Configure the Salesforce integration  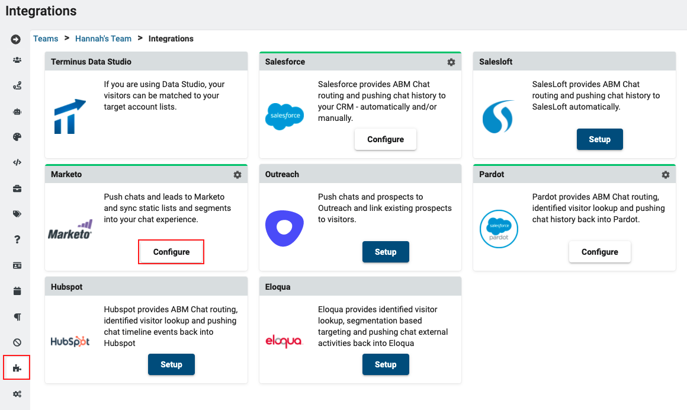386,139
